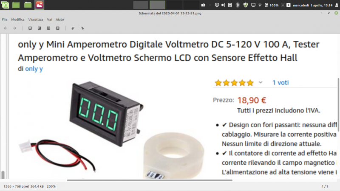Open the Wi-Fi network tray menu
Screen dimensions: 340x191
[x=260, y=5]
